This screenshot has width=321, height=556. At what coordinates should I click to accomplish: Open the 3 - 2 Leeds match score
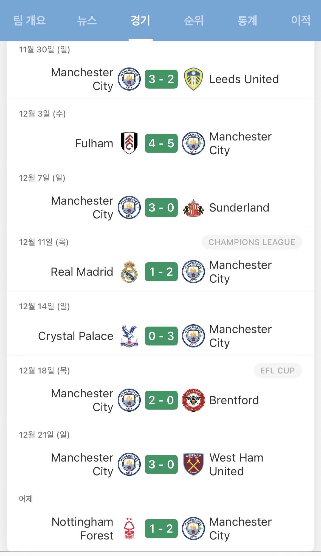161,79
